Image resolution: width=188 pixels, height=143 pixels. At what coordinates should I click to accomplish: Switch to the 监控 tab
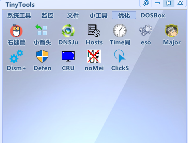click(x=47, y=15)
